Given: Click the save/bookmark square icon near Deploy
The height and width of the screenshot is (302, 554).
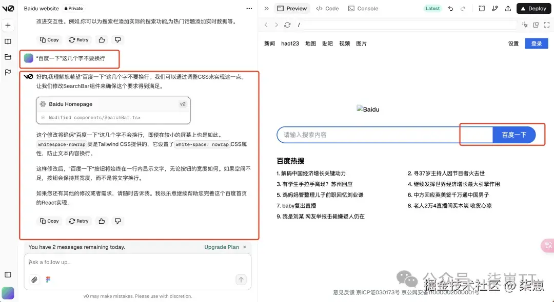Looking at the screenshot, I should [x=482, y=9].
